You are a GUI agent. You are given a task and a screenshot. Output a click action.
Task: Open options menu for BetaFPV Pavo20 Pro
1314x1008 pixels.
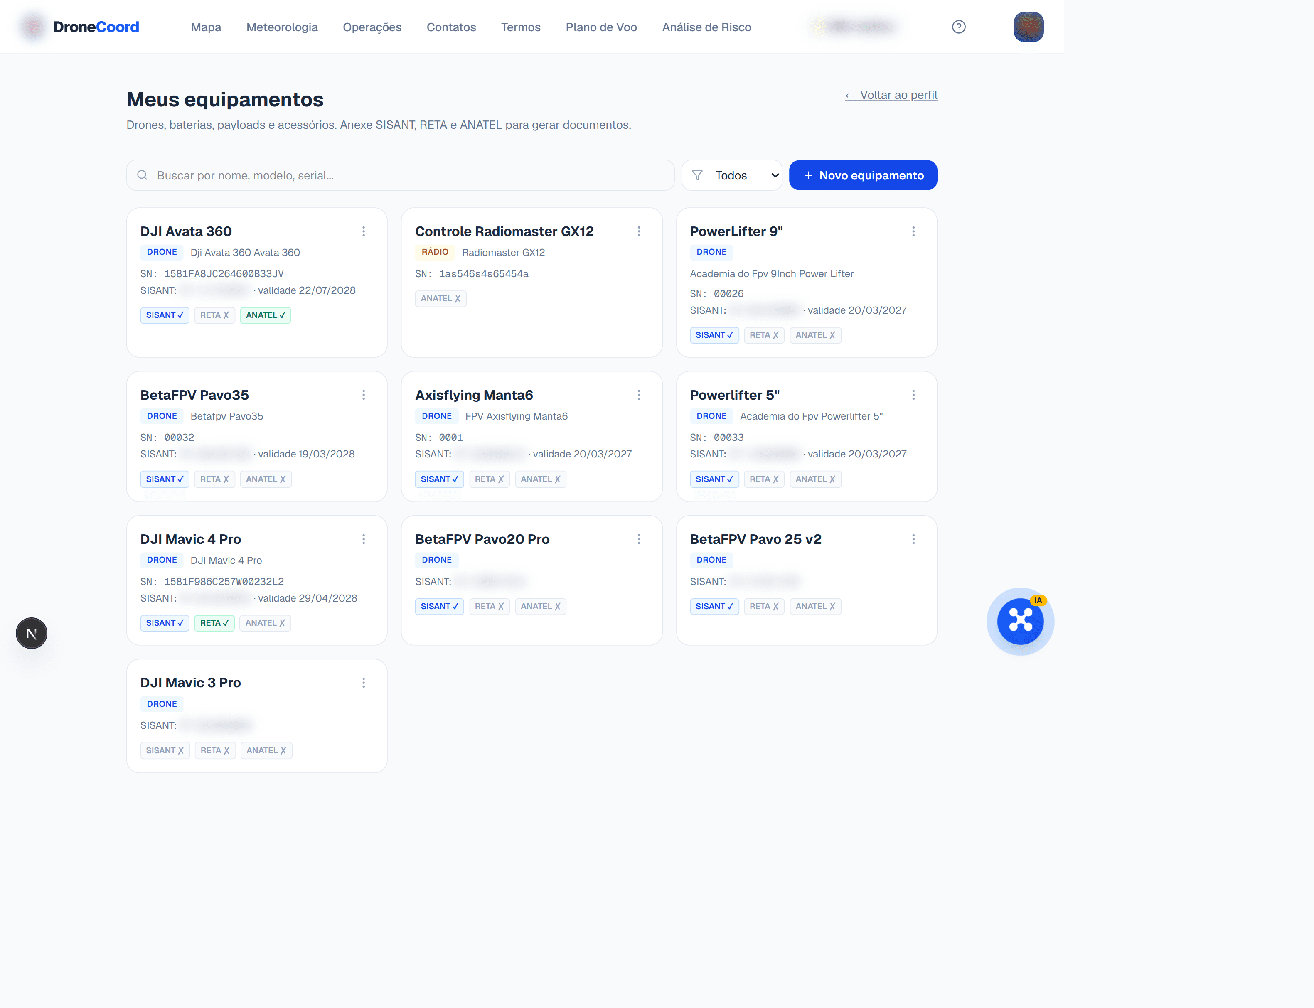[638, 539]
